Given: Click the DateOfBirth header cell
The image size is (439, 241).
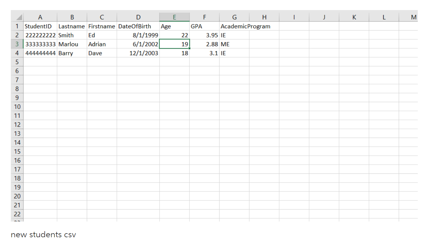Looking at the screenshot, I should [x=138, y=26].
